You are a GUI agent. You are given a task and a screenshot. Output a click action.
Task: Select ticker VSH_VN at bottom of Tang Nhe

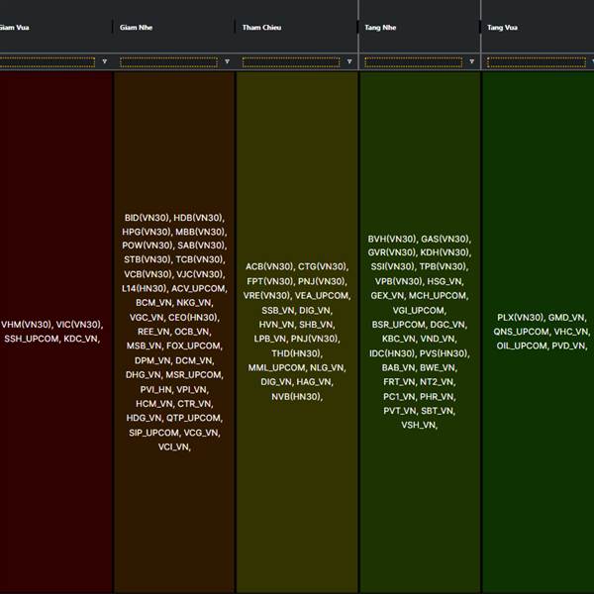coord(419,425)
